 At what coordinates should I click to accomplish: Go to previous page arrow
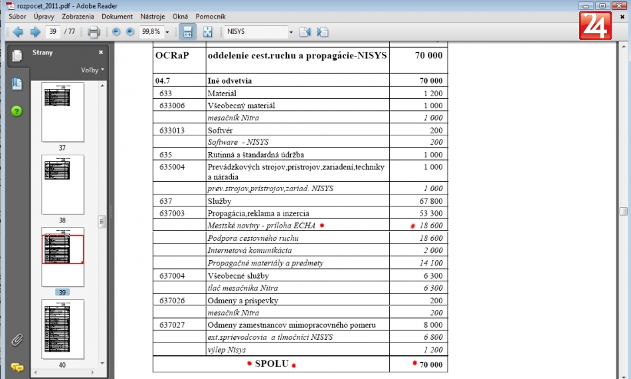[x=17, y=32]
